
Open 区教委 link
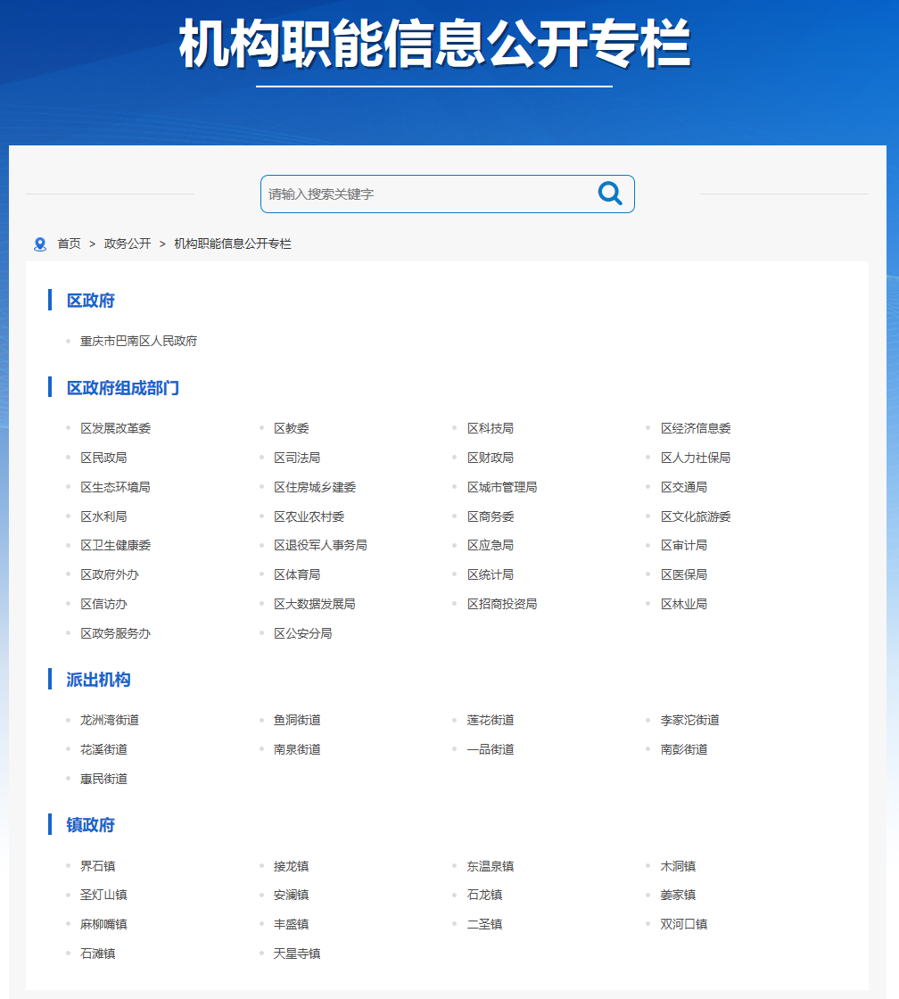291,428
